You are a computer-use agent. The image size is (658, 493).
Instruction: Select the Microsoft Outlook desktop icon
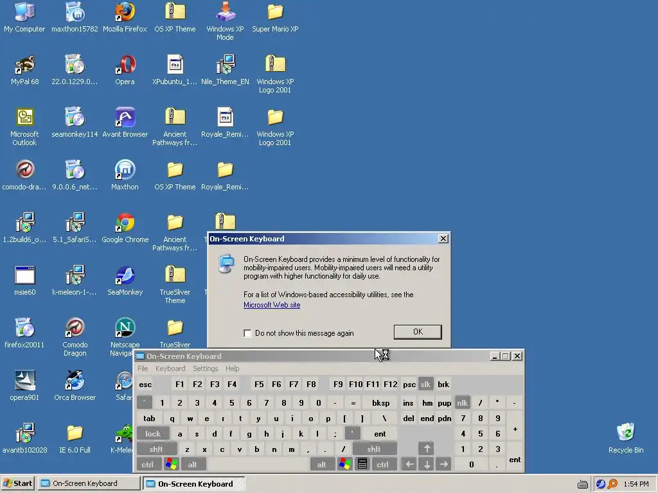coord(24,126)
